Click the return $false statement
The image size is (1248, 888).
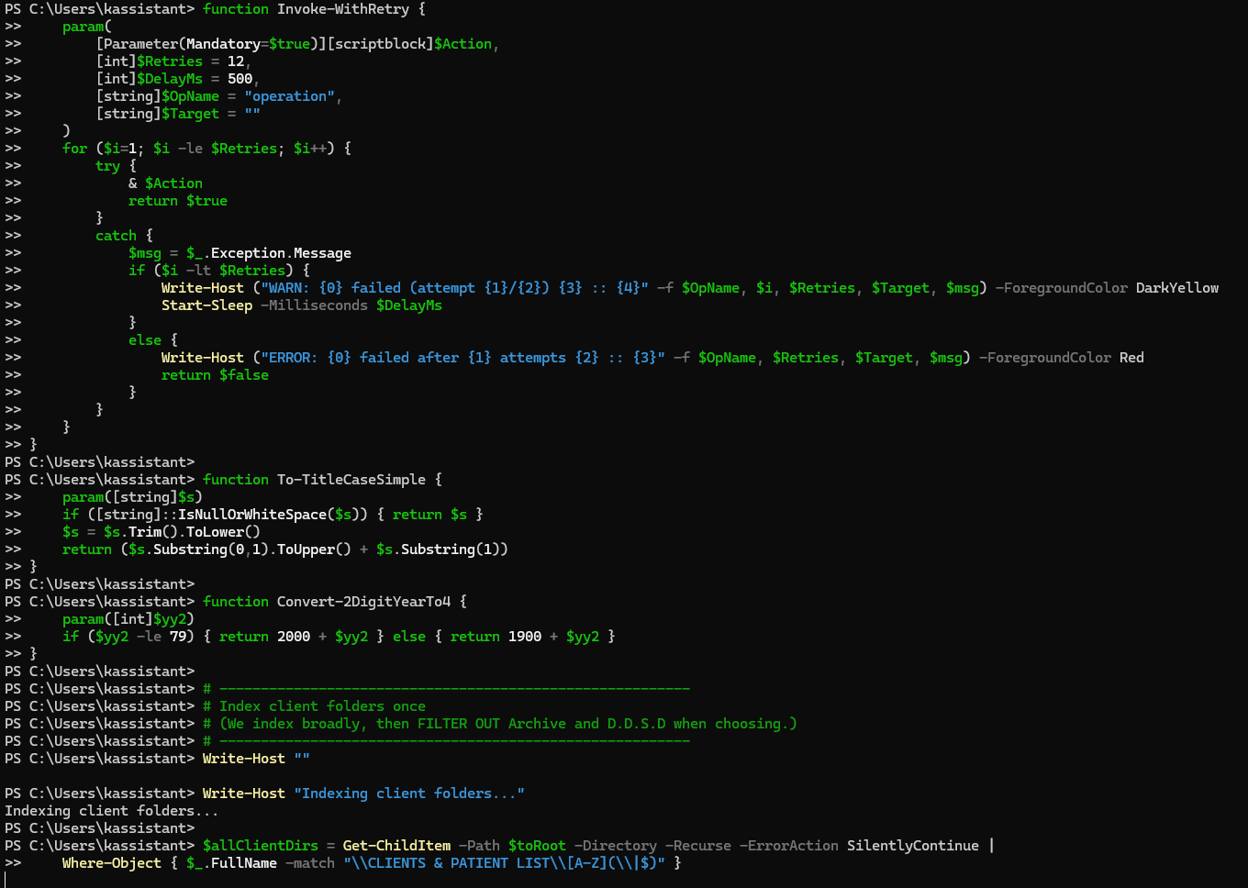215,375
